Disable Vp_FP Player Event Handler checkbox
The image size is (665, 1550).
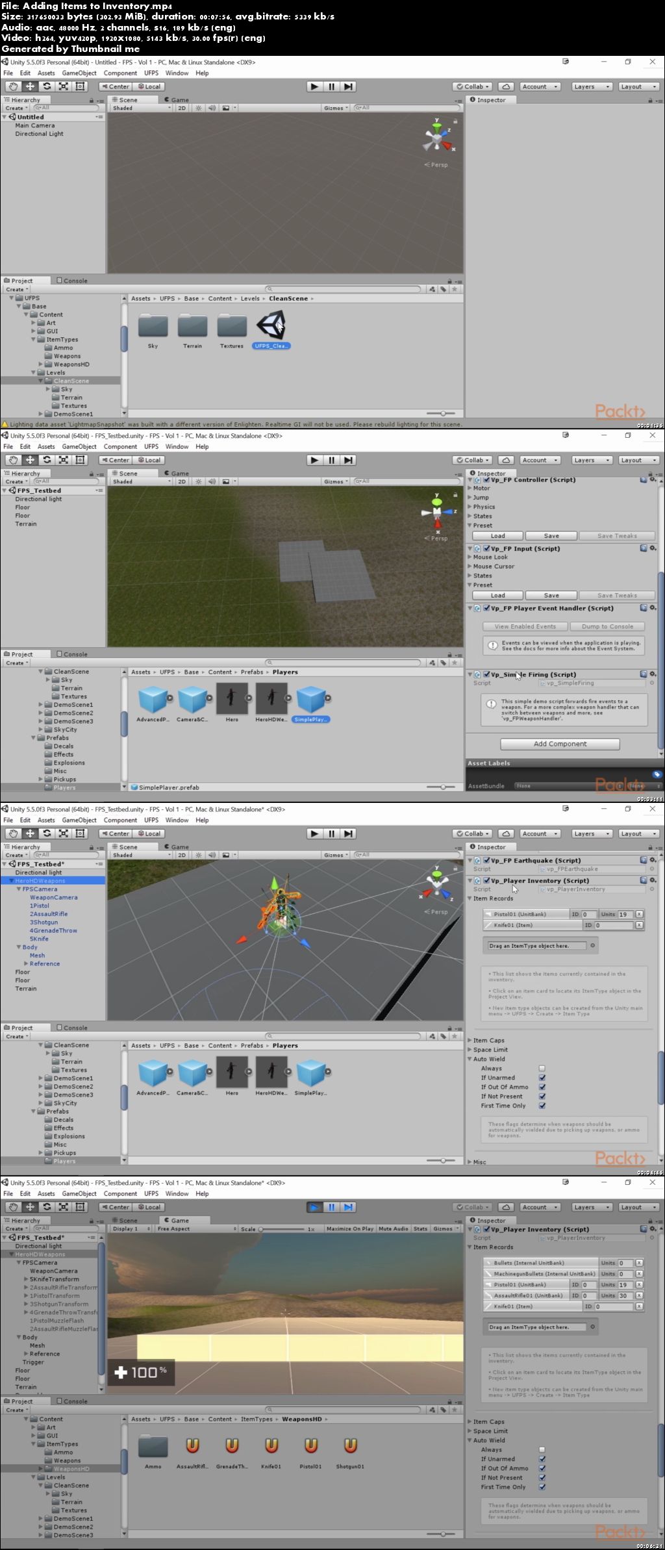(486, 608)
